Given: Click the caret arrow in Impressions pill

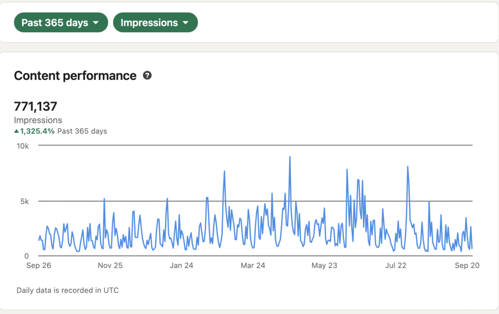Looking at the screenshot, I should pyautogui.click(x=186, y=23).
